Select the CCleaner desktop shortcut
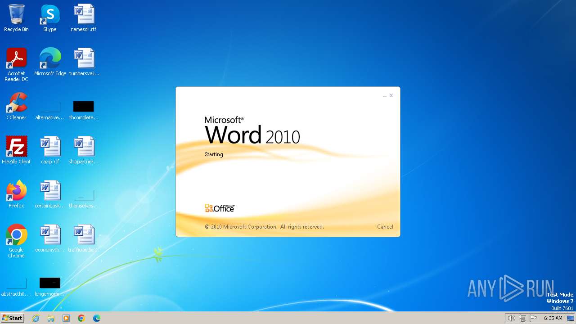Image resolution: width=576 pixels, height=324 pixels. pos(16,106)
